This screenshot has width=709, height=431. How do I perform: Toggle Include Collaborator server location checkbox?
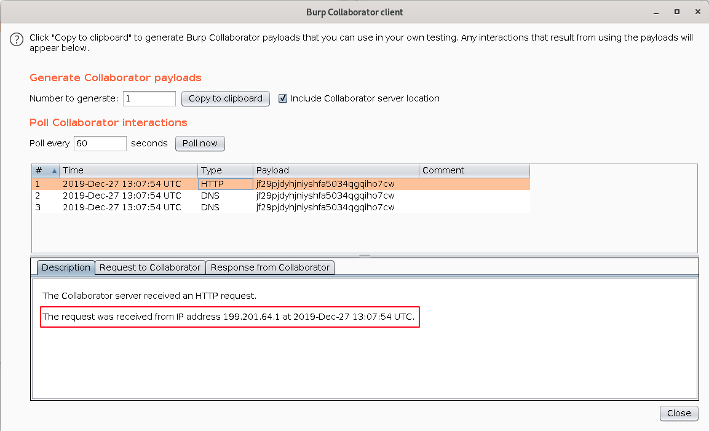283,98
